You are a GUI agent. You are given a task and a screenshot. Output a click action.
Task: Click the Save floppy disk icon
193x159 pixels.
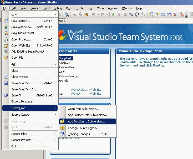(6, 83)
